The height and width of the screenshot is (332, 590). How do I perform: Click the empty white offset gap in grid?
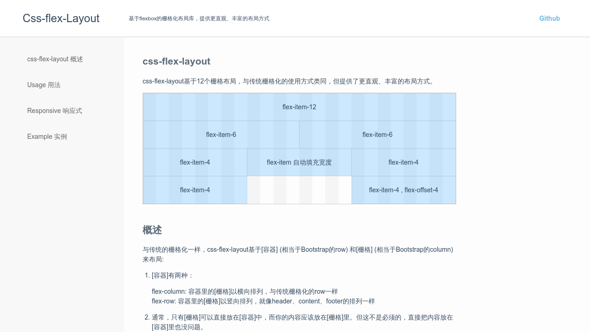click(299, 190)
